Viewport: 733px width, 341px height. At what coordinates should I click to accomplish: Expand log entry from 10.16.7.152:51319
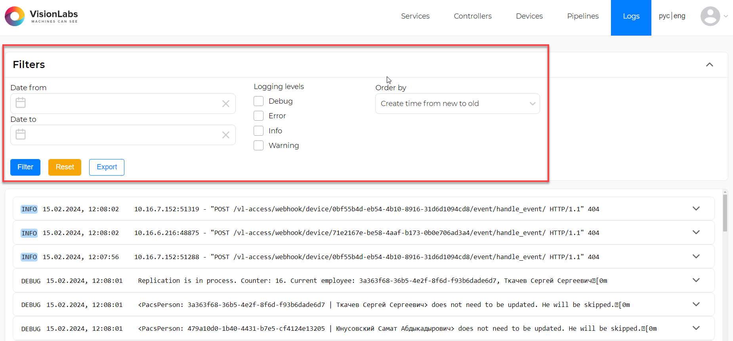pos(696,208)
